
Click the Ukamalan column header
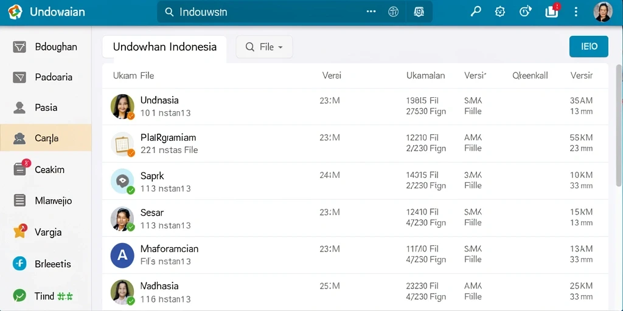(425, 75)
